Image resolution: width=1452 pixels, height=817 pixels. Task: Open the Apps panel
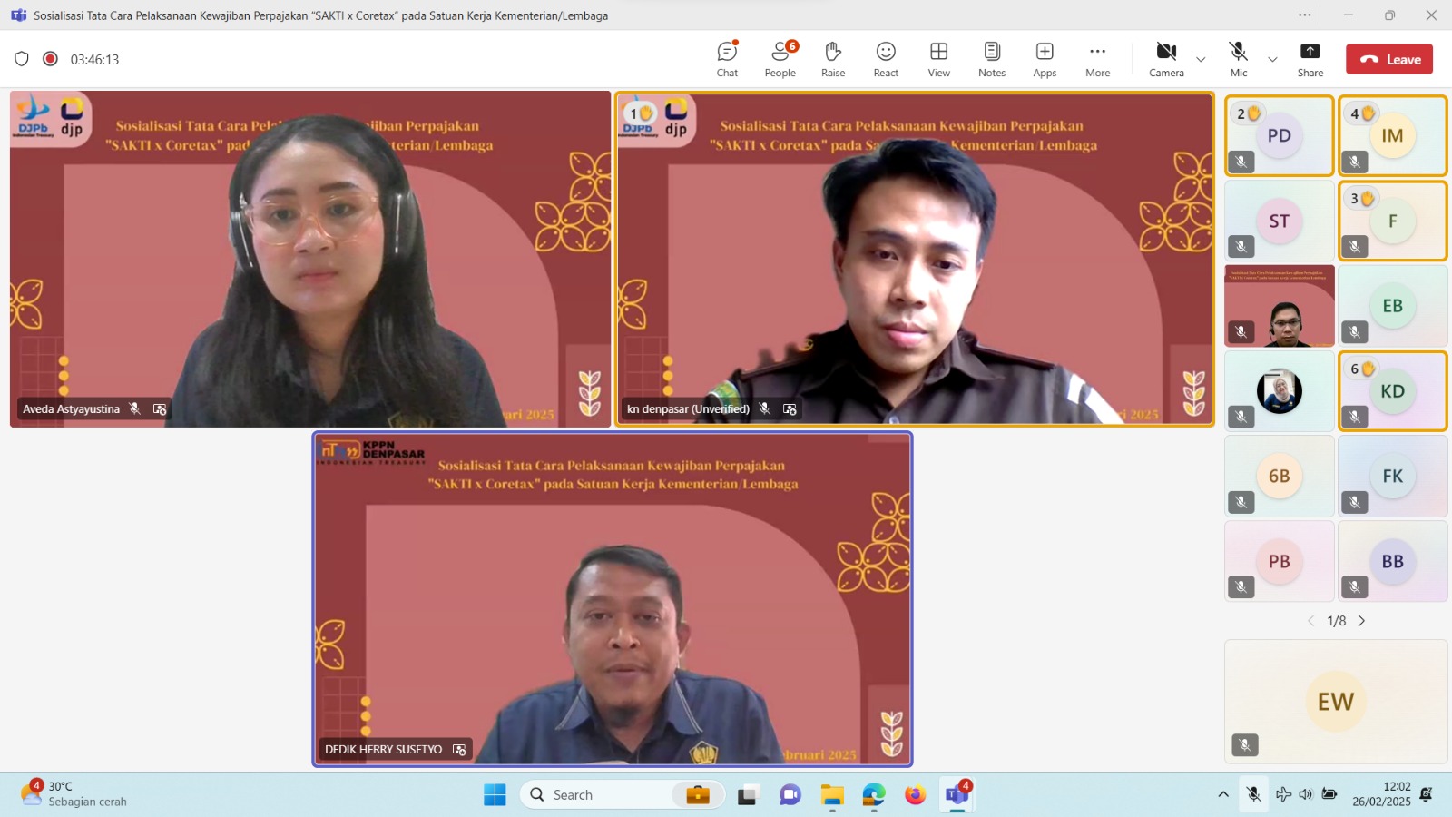tap(1045, 60)
